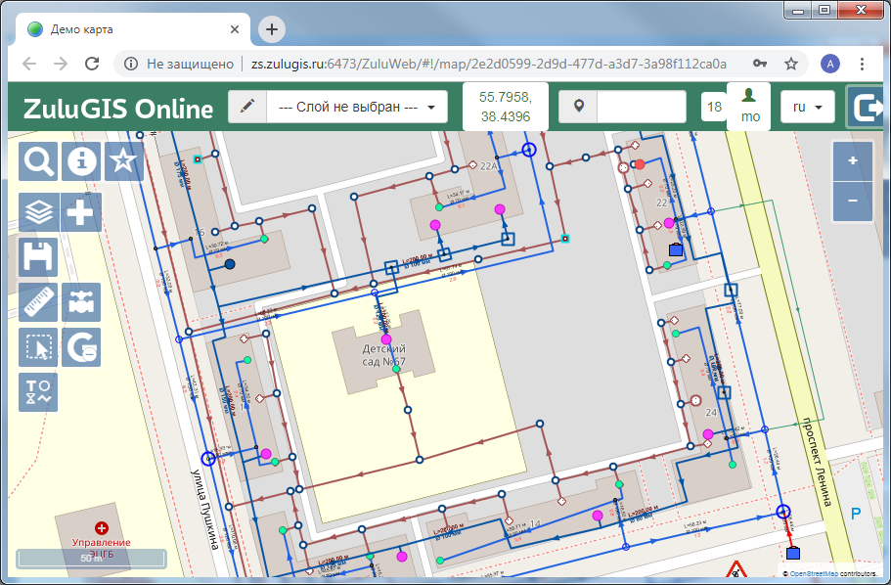891x585 pixels.
Task: Open the 'mo' user account menu
Action: click(x=750, y=106)
